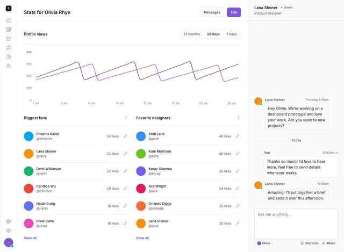Click the purple Edit button
Image resolution: width=344 pixels, height=252 pixels.
coord(234,12)
